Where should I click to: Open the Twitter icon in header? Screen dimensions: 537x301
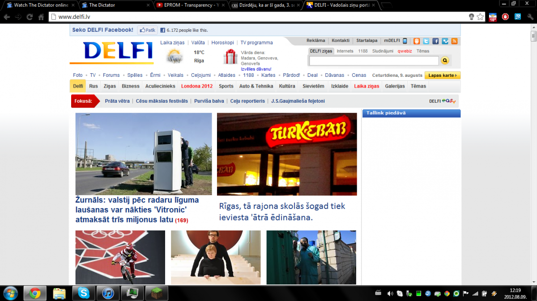(x=426, y=41)
